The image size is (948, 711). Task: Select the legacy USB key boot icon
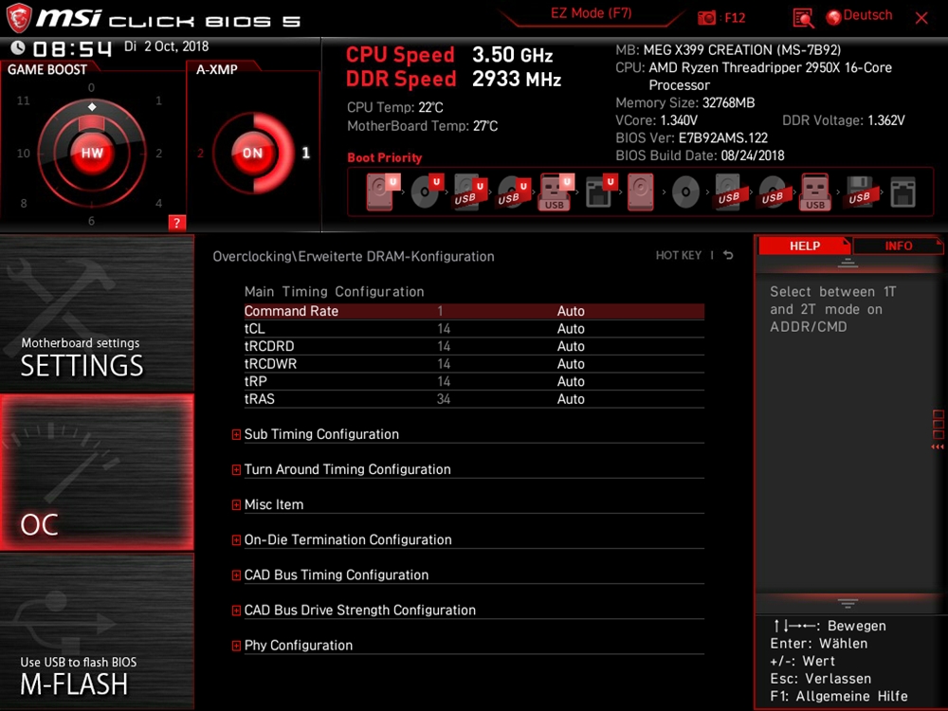(x=815, y=191)
